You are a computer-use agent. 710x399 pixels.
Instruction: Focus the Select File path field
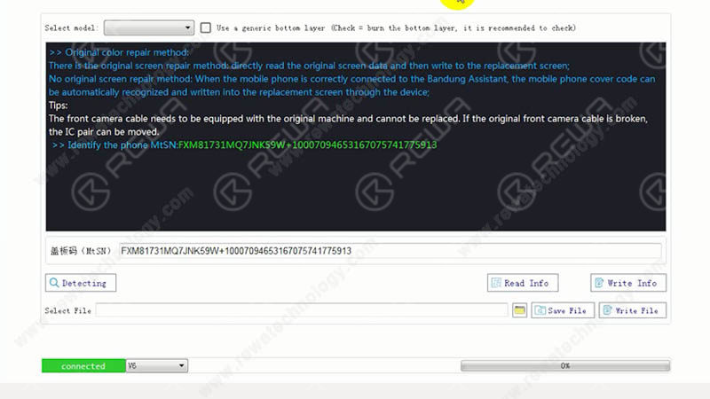302,310
